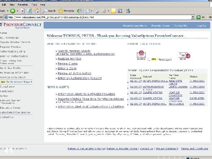Open Information Alert to All ValueOptions Submitters
The height and width of the screenshot is (159, 212).
[x=91, y=107]
